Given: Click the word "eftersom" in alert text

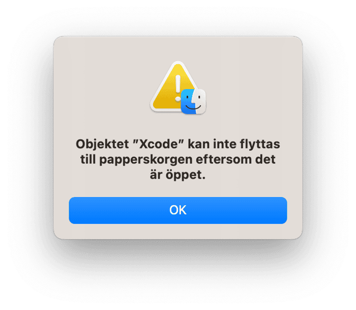Looking at the screenshot, I should click(224, 159).
